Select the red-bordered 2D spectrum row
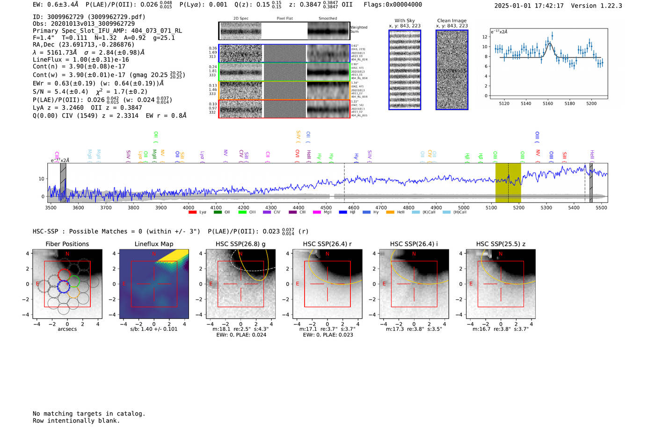 [284, 109]
